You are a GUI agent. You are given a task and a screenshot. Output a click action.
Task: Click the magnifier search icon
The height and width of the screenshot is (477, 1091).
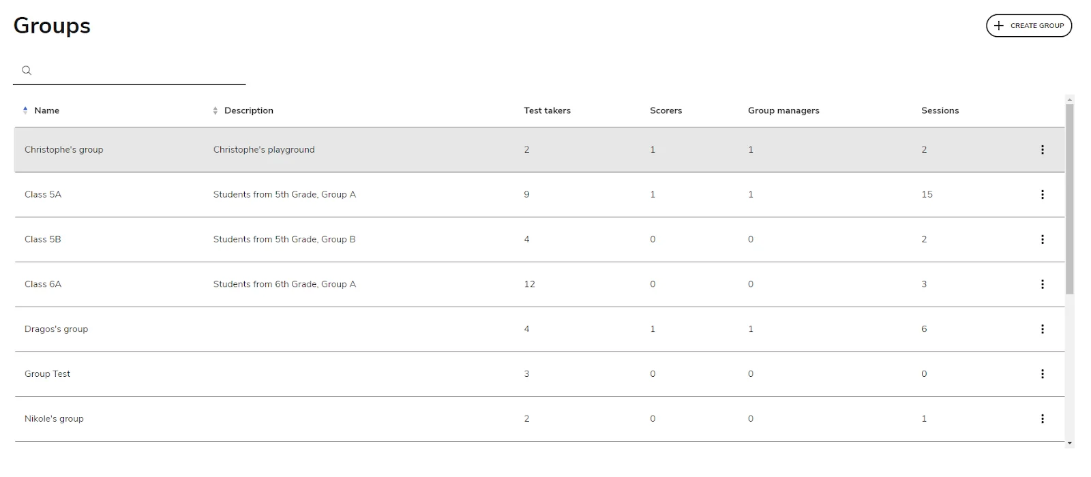27,71
